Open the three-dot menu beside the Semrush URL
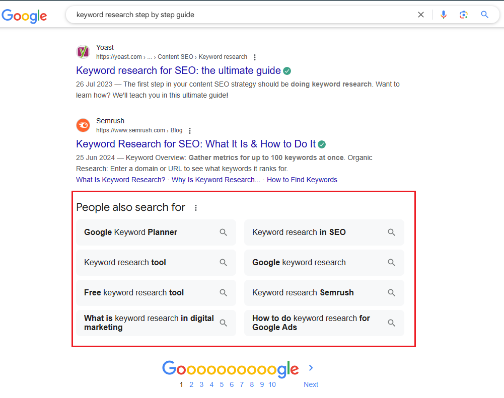 pyautogui.click(x=190, y=131)
